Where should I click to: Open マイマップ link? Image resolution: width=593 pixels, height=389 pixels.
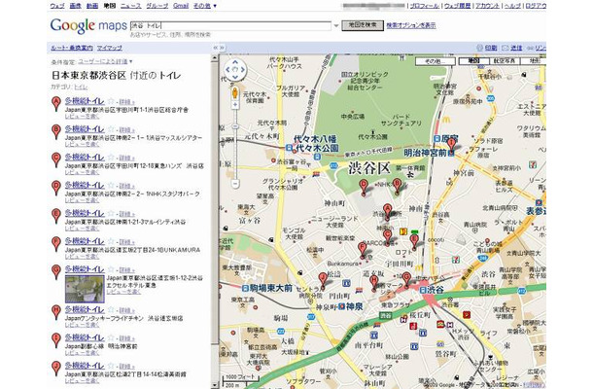110,48
